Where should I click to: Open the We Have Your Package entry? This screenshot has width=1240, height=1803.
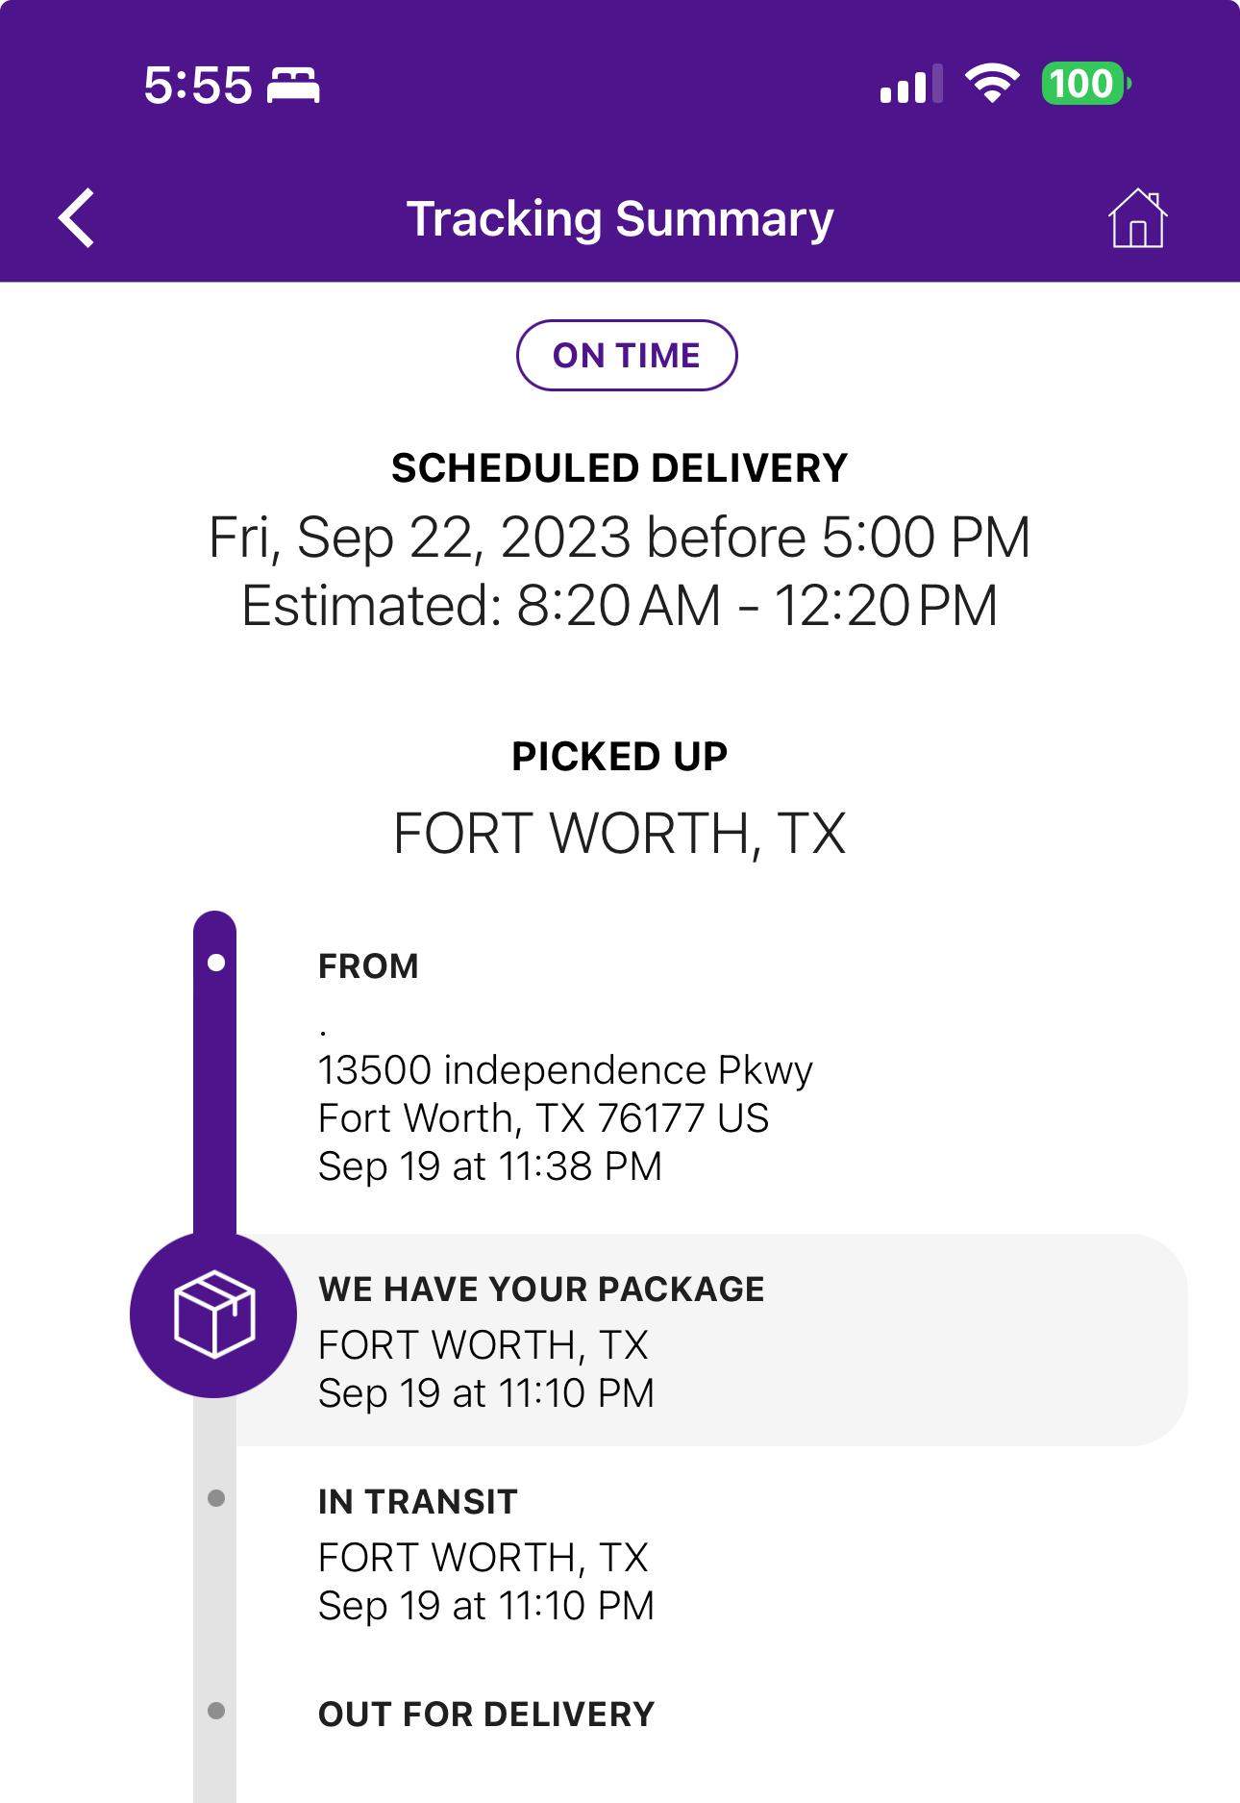coord(711,1340)
